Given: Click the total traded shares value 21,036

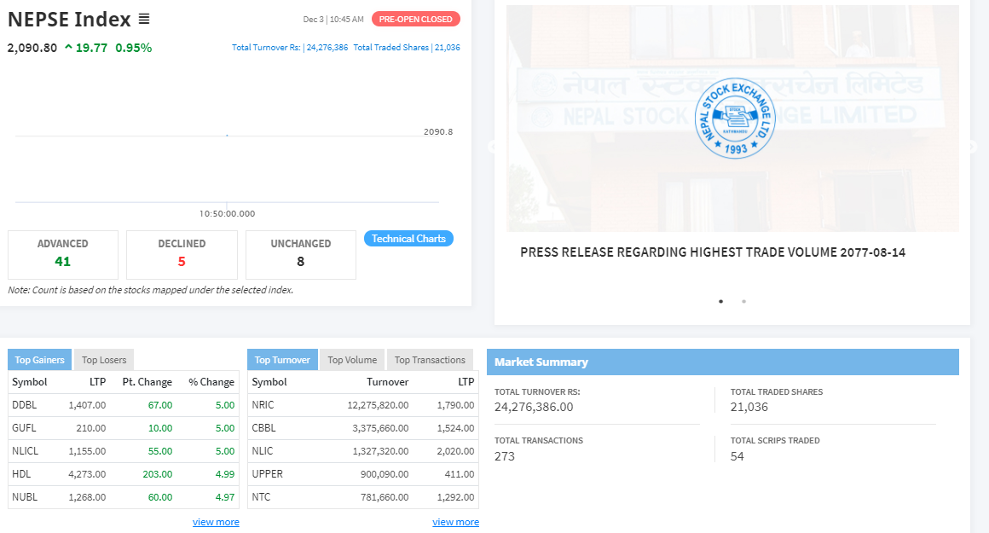Looking at the screenshot, I should (749, 407).
